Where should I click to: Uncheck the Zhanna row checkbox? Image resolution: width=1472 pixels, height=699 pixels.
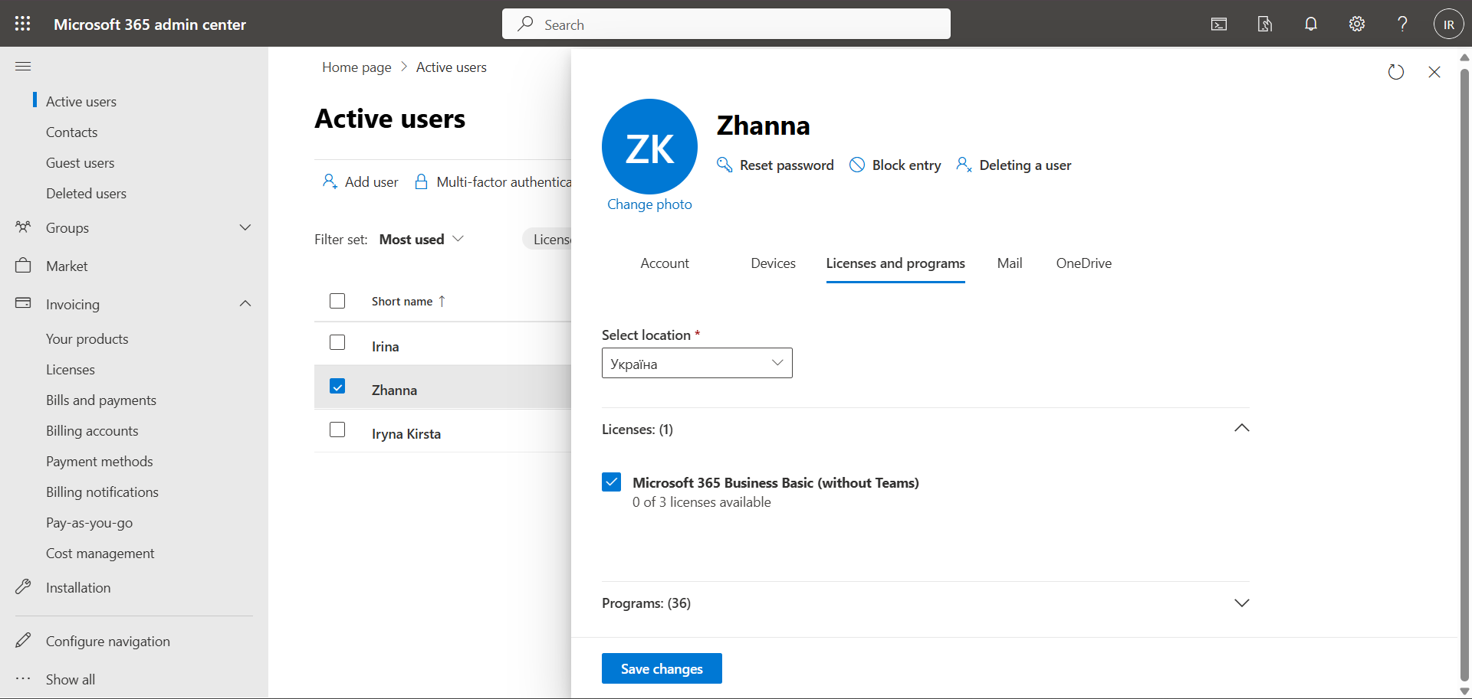[x=337, y=386]
